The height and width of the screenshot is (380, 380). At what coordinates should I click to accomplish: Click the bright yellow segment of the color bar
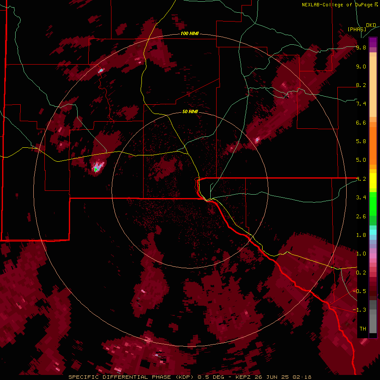(x=373, y=181)
